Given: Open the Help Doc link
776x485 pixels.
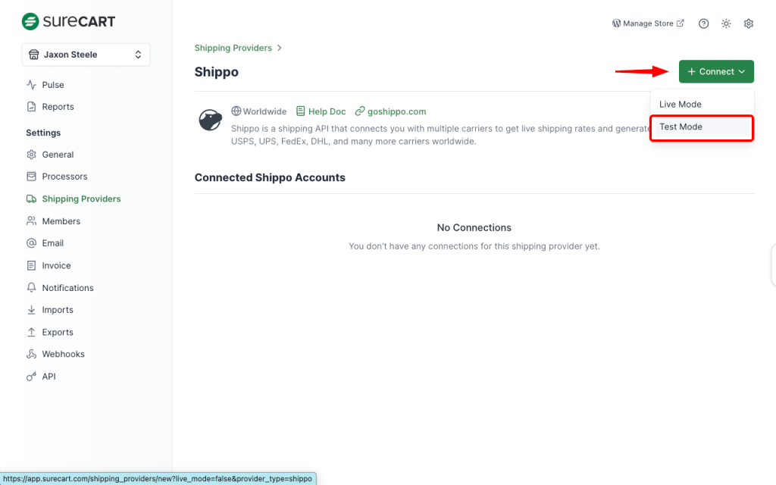Looking at the screenshot, I should pyautogui.click(x=321, y=111).
